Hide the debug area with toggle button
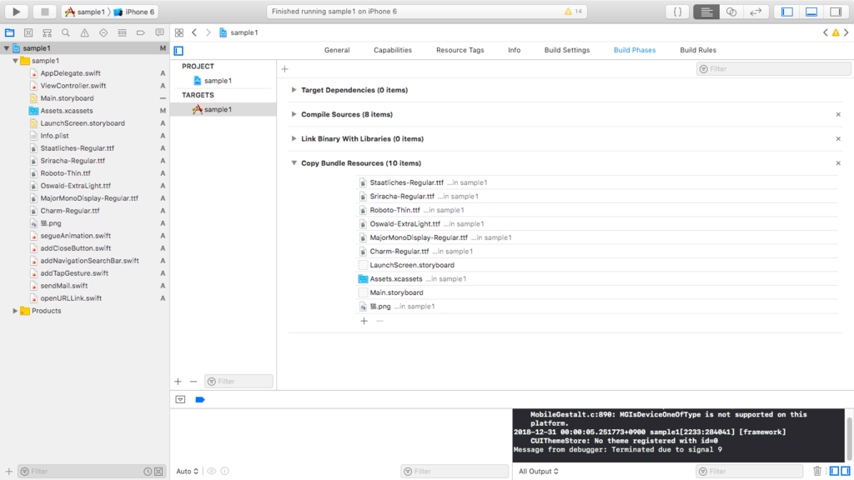This screenshot has height=480, width=854. pyautogui.click(x=180, y=399)
